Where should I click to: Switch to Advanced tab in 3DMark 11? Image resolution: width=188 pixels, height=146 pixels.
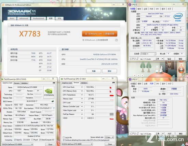point(24,18)
